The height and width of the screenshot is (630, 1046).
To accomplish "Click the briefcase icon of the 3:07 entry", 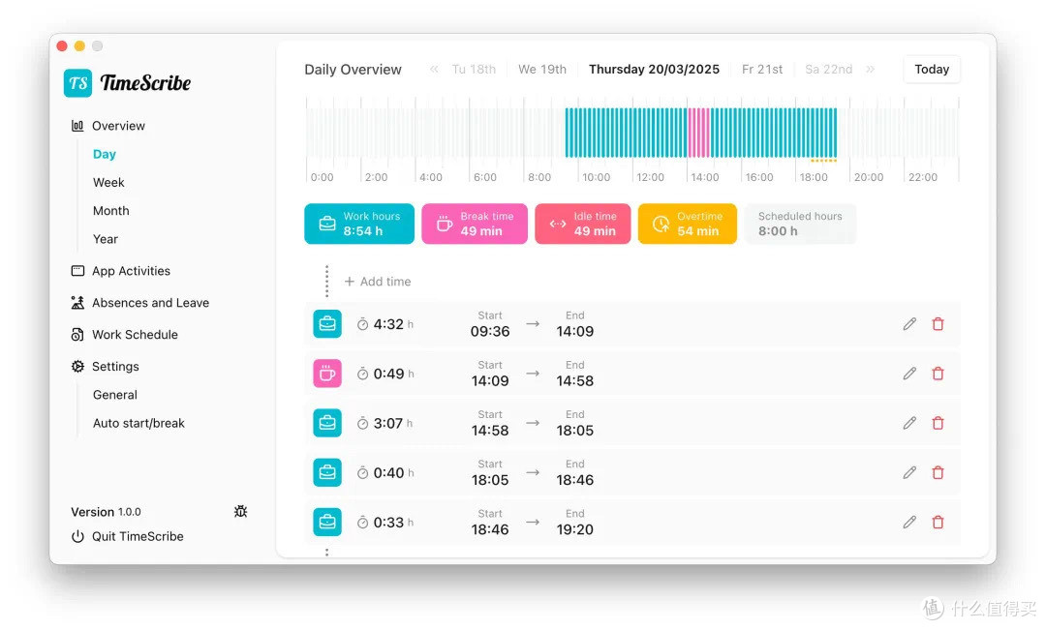I will click(x=327, y=423).
